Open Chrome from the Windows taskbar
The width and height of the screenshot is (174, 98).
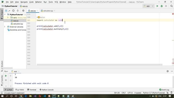[x=21, y=96]
